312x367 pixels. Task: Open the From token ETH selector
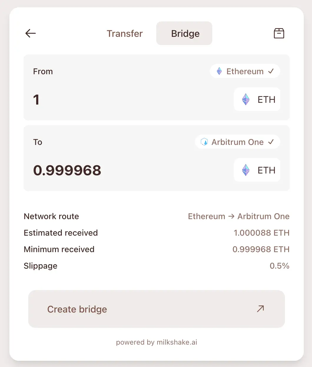pyautogui.click(x=257, y=100)
